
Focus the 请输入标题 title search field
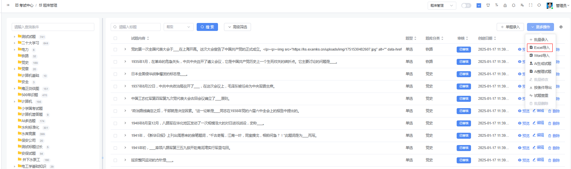coord(136,27)
